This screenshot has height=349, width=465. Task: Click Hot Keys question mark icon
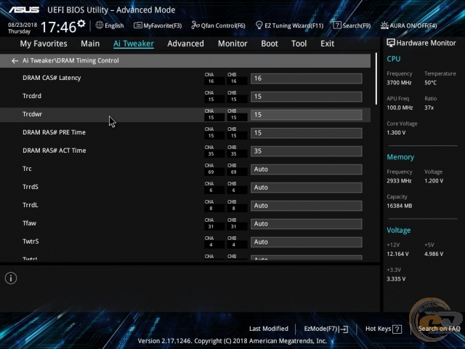click(397, 329)
